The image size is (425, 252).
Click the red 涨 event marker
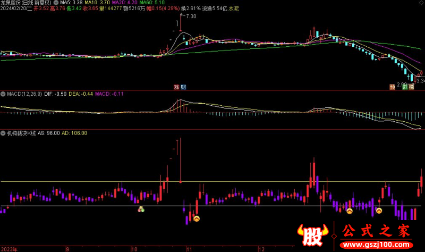(176, 87)
